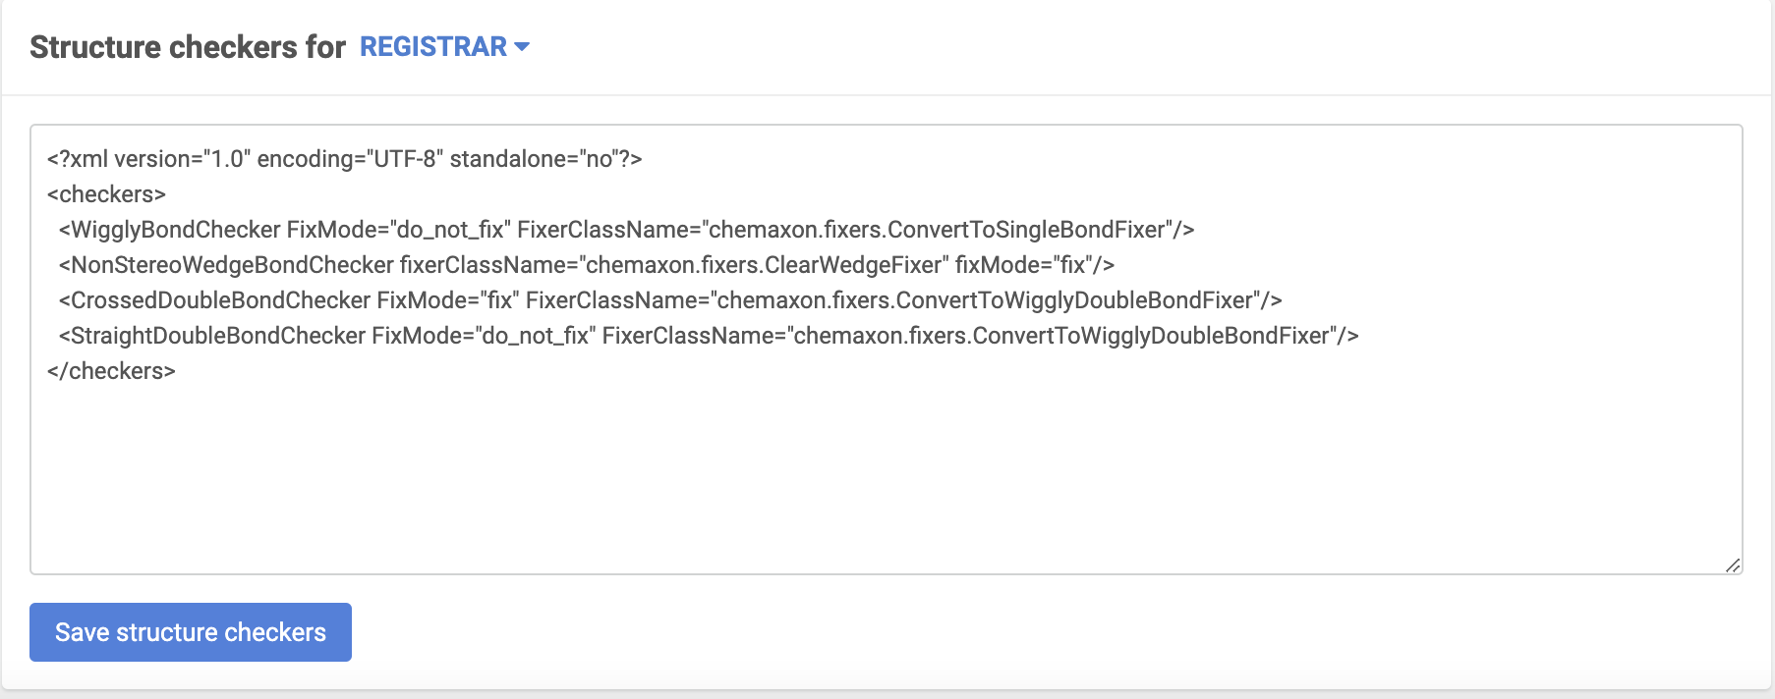The width and height of the screenshot is (1775, 699).
Task: Click the ConvertToSingleBondFixer attribute text
Action: click(1022, 230)
